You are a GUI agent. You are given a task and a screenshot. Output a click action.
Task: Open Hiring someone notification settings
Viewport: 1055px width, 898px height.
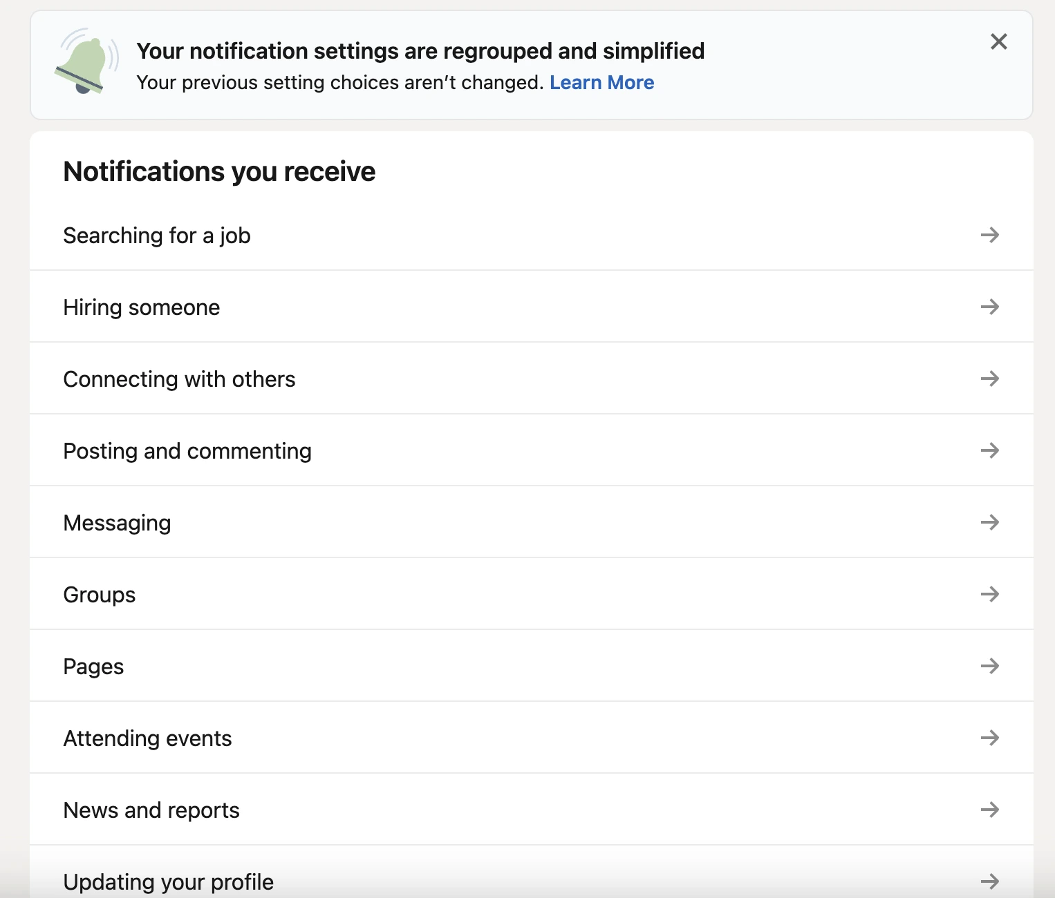pyautogui.click(x=531, y=307)
